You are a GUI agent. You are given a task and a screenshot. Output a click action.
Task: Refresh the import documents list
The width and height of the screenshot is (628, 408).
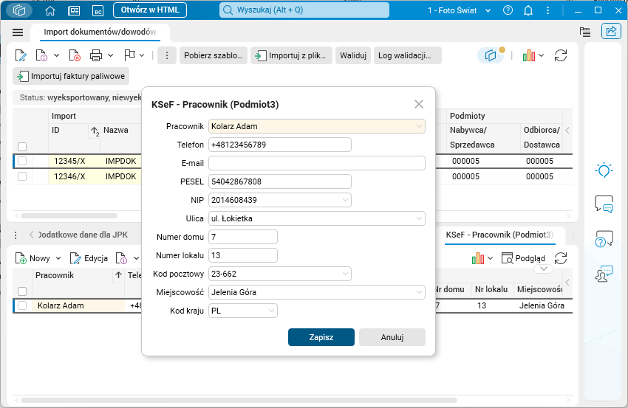click(561, 55)
